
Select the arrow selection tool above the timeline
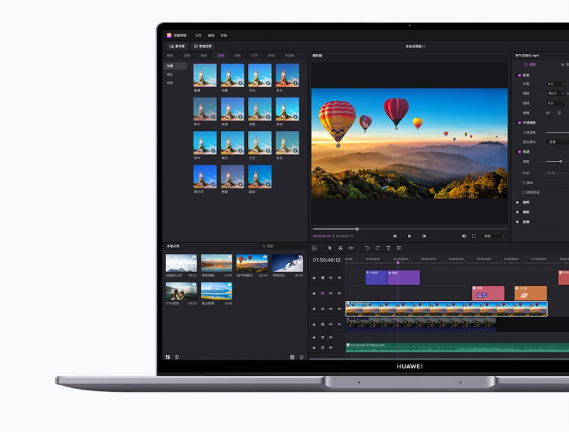pyautogui.click(x=330, y=248)
